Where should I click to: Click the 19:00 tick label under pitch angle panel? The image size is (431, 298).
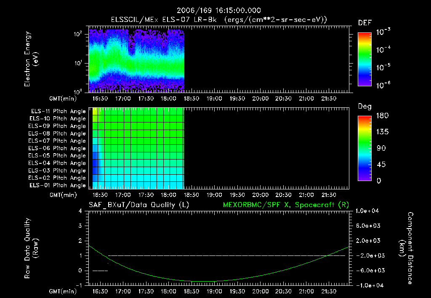click(x=214, y=195)
